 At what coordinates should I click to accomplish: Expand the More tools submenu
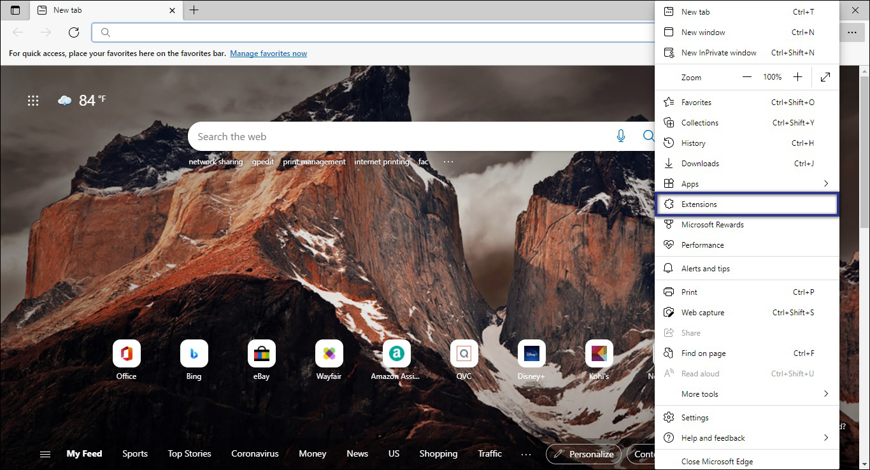click(x=746, y=394)
